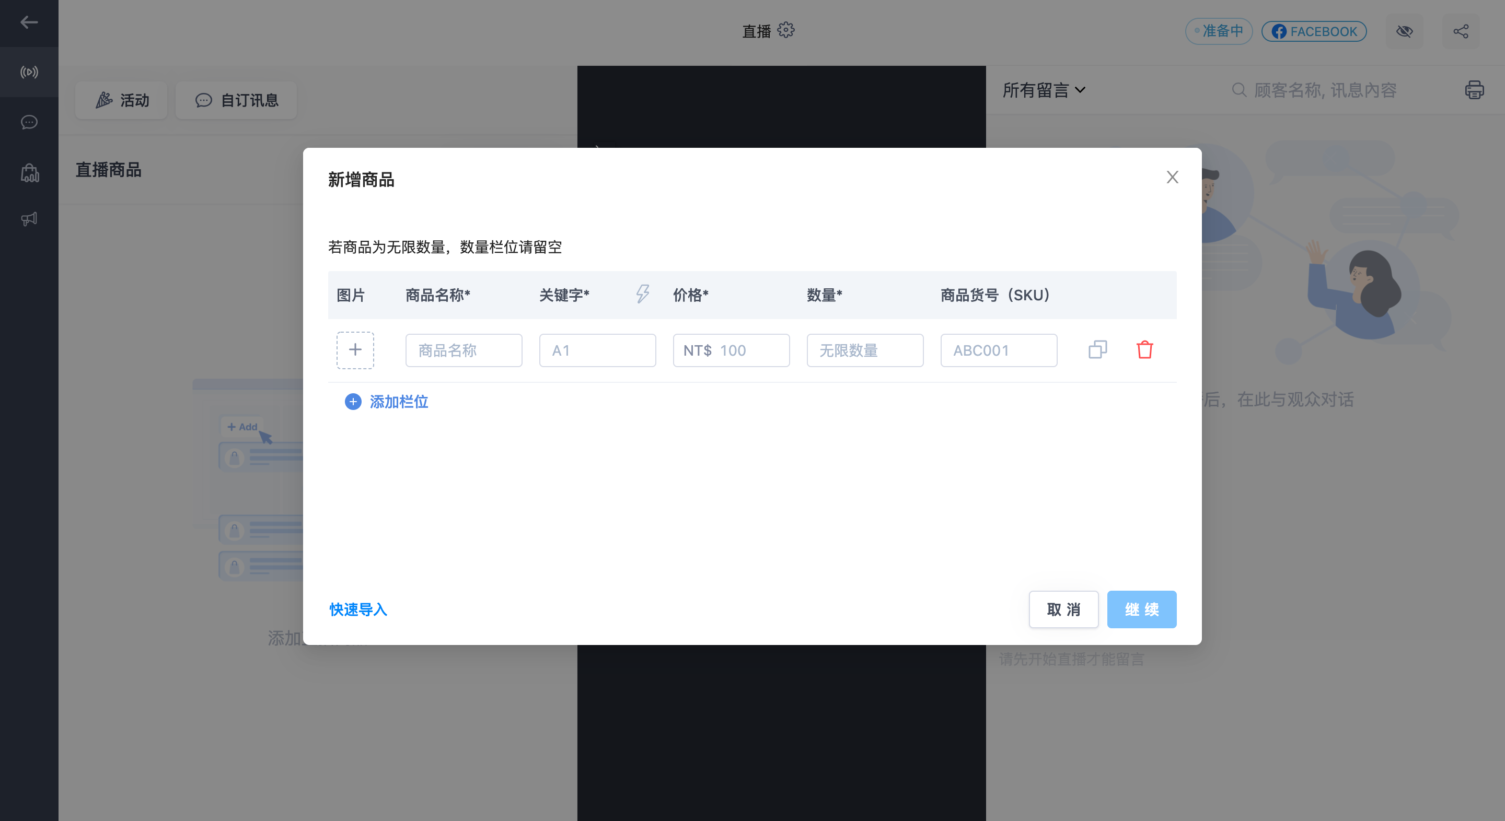Screen dimensions: 1505x821
Task: Click the 商品货号（SKU）column header
Action: coord(995,296)
